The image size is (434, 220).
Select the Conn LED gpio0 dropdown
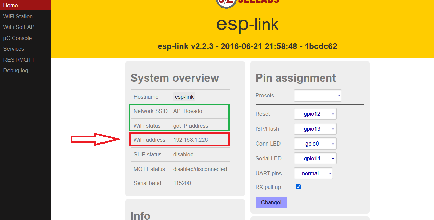point(315,144)
